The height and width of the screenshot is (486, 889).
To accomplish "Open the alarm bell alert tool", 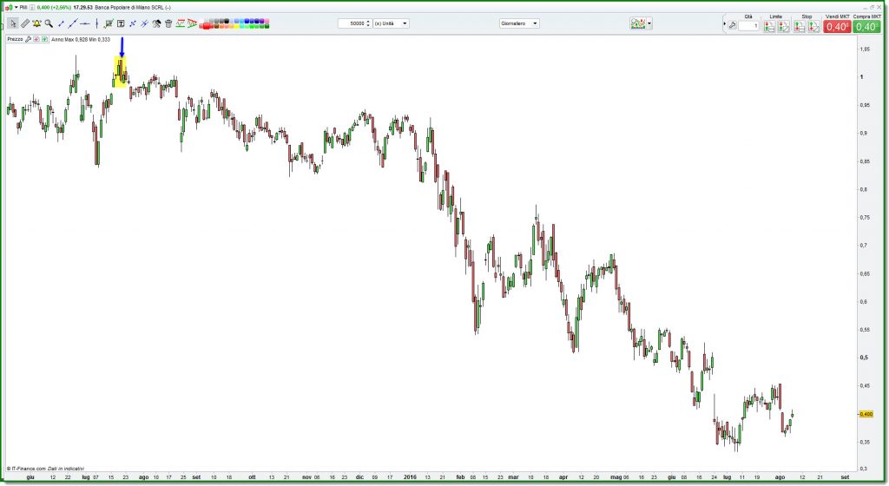I will click(36, 23).
